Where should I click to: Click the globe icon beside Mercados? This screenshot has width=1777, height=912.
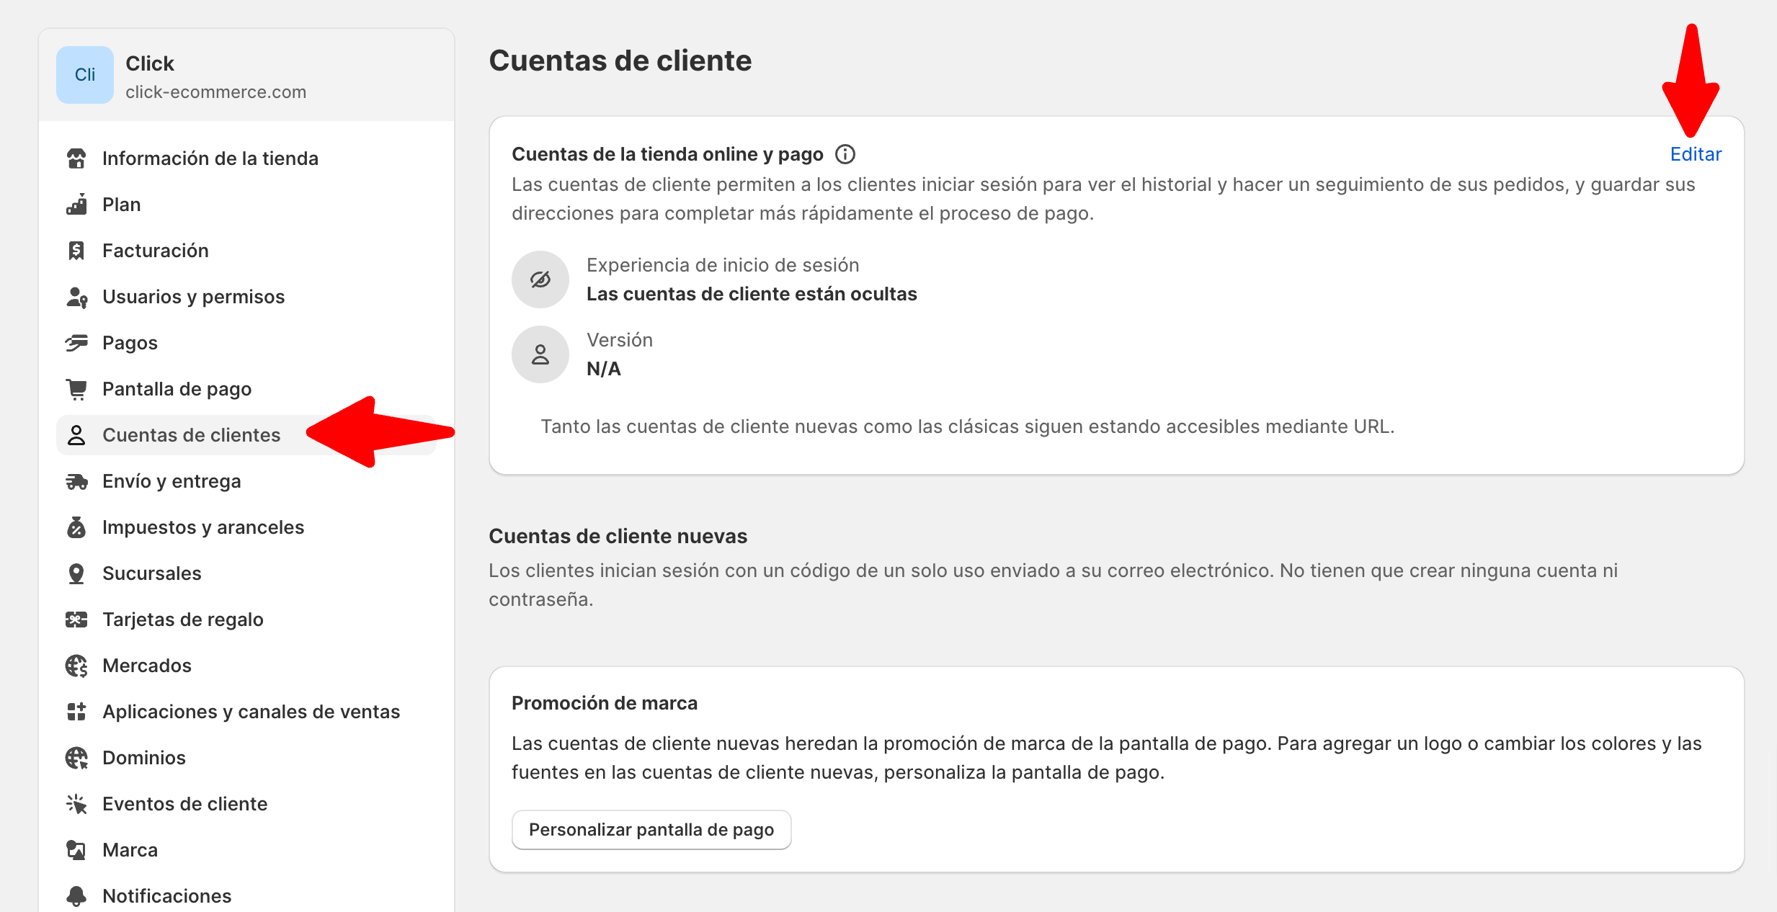(76, 666)
